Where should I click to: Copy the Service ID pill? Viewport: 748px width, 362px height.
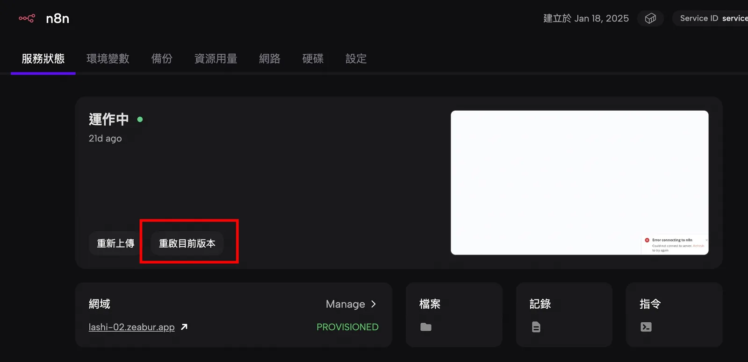click(x=711, y=18)
